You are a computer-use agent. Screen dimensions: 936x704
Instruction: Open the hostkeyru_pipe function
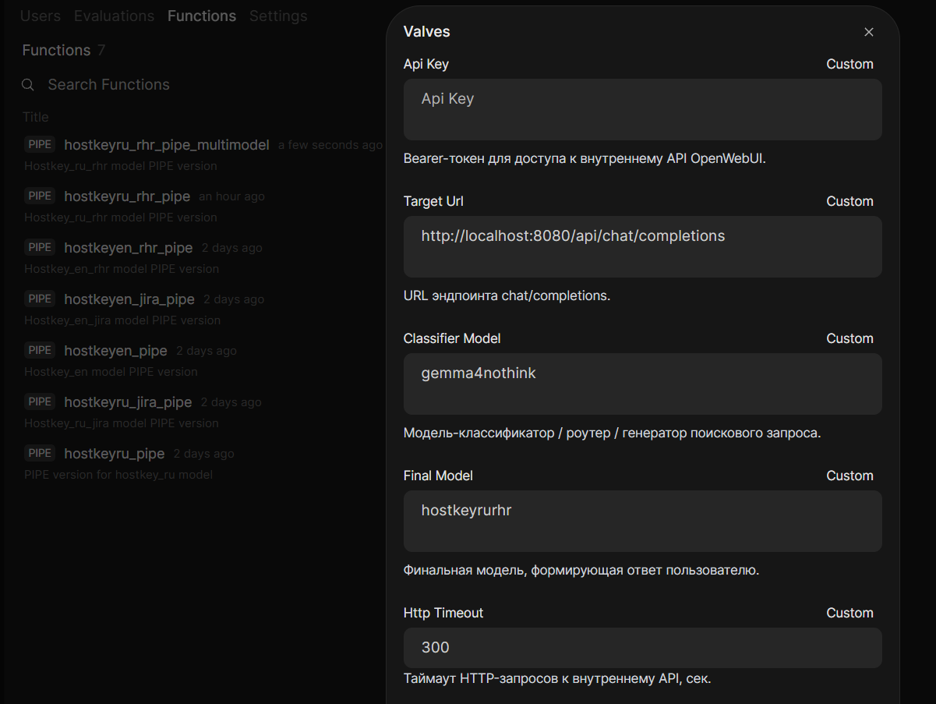pos(115,454)
